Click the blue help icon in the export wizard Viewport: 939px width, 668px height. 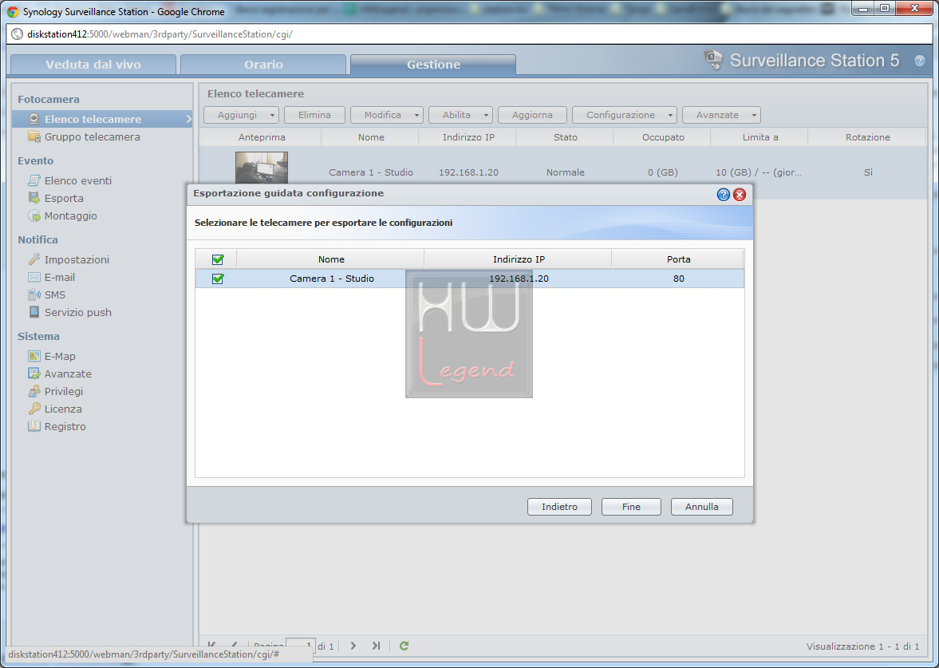click(x=724, y=194)
